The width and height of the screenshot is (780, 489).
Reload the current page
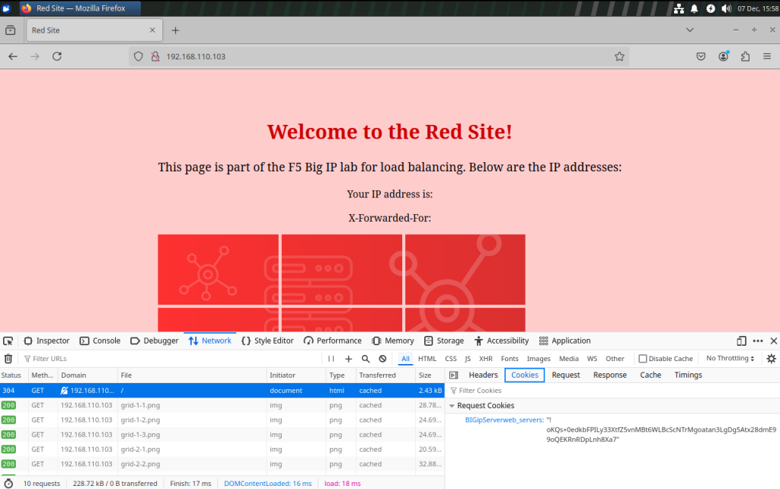tap(56, 56)
